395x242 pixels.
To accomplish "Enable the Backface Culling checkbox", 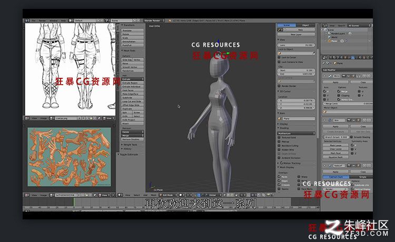I will tap(279, 145).
